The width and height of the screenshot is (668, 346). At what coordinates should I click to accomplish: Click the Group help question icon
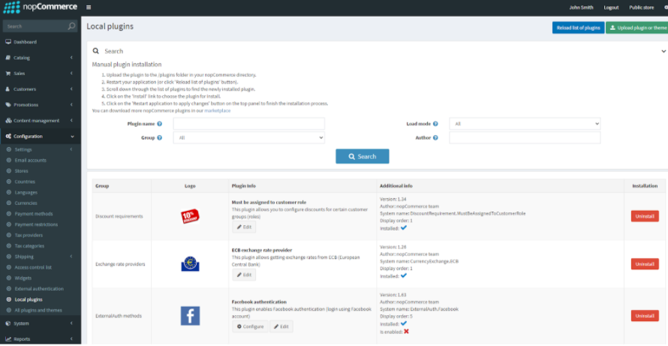(159, 137)
